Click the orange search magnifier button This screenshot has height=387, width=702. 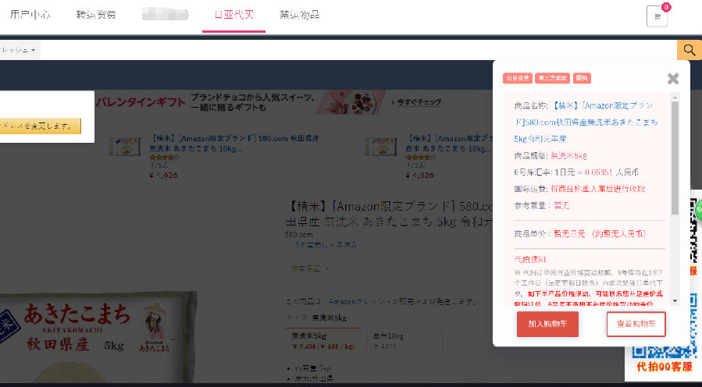(x=690, y=50)
